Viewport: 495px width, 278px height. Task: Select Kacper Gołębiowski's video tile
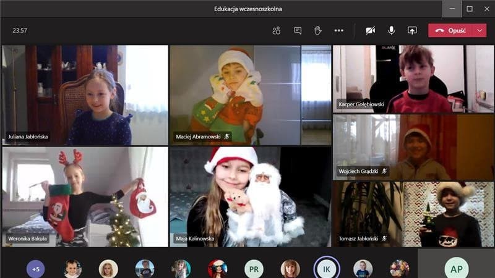[413, 79]
